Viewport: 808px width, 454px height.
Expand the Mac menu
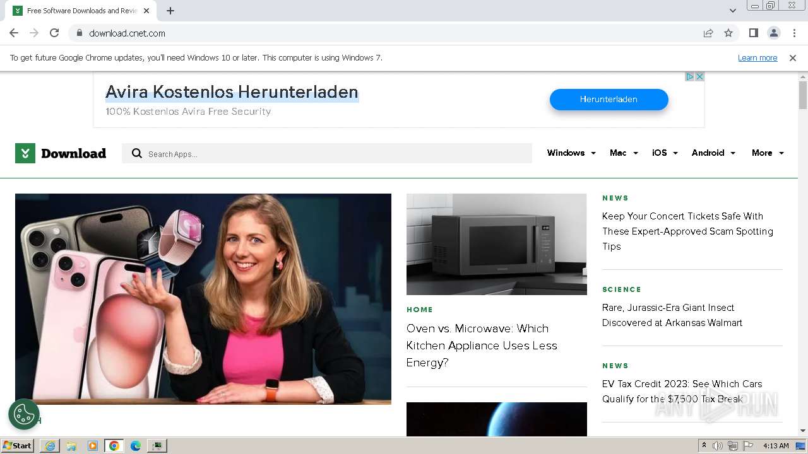[x=624, y=153]
